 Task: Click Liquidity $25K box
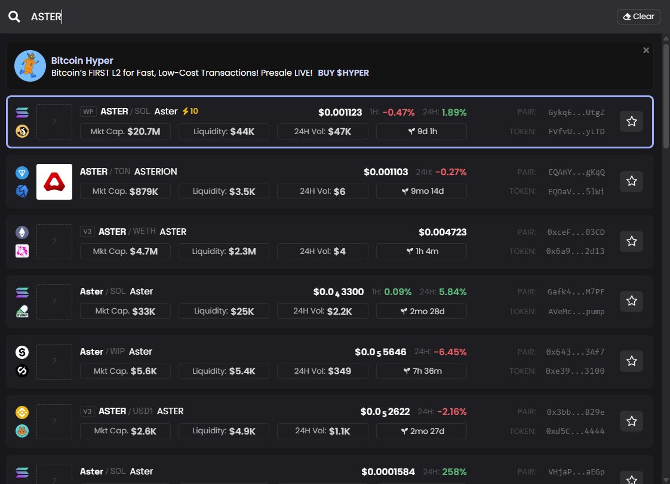[x=224, y=311]
